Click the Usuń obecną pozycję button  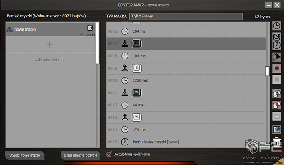tap(81, 155)
